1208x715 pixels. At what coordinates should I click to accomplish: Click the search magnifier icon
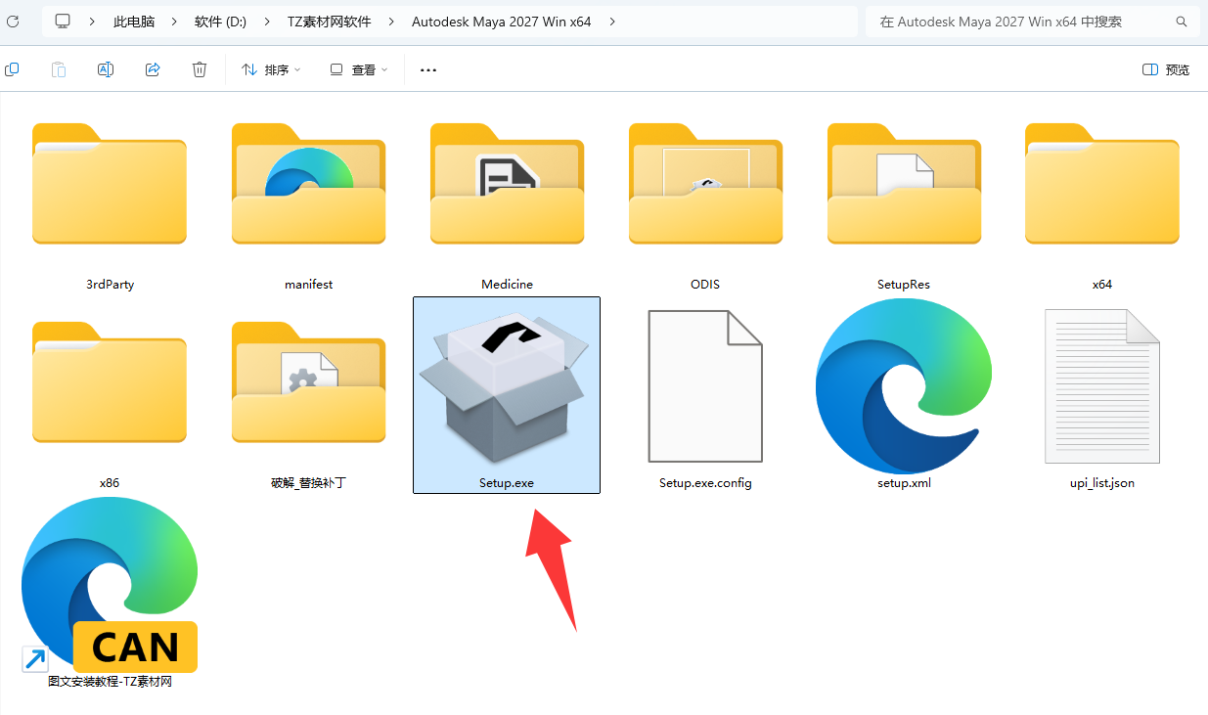pyautogui.click(x=1183, y=21)
